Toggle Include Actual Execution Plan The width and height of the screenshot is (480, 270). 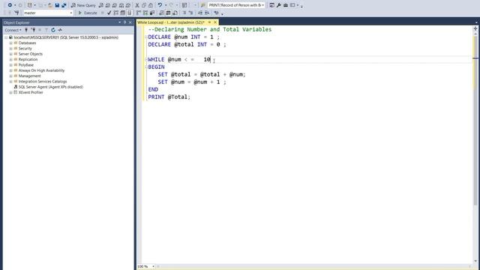[x=138, y=13]
